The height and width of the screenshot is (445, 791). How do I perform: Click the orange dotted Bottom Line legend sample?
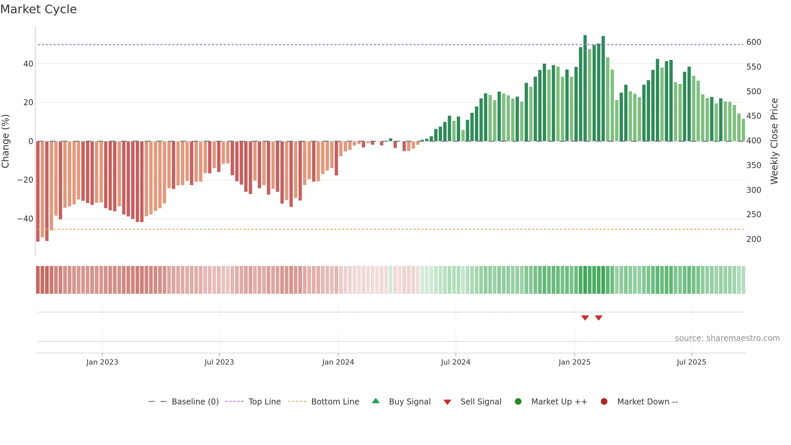pyautogui.click(x=297, y=401)
